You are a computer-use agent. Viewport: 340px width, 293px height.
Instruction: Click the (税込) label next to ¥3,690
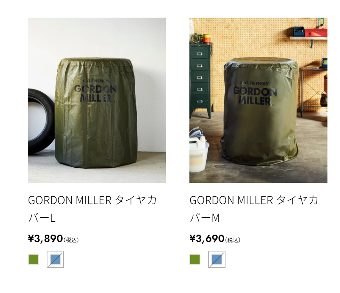pos(233,240)
